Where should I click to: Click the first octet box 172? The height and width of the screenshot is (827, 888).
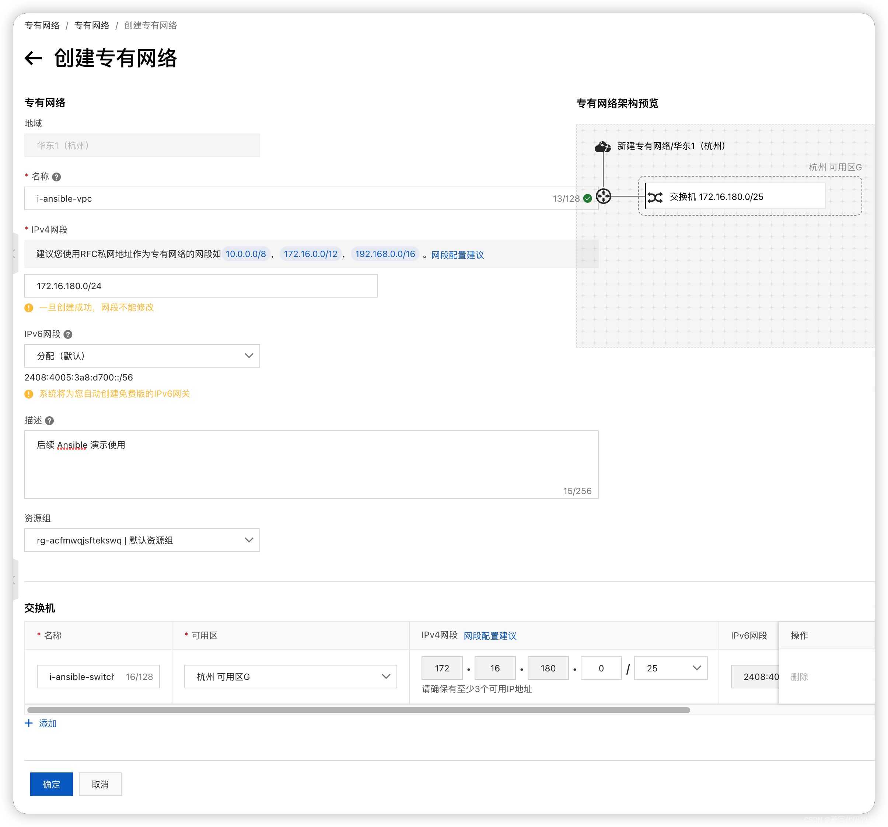(442, 668)
